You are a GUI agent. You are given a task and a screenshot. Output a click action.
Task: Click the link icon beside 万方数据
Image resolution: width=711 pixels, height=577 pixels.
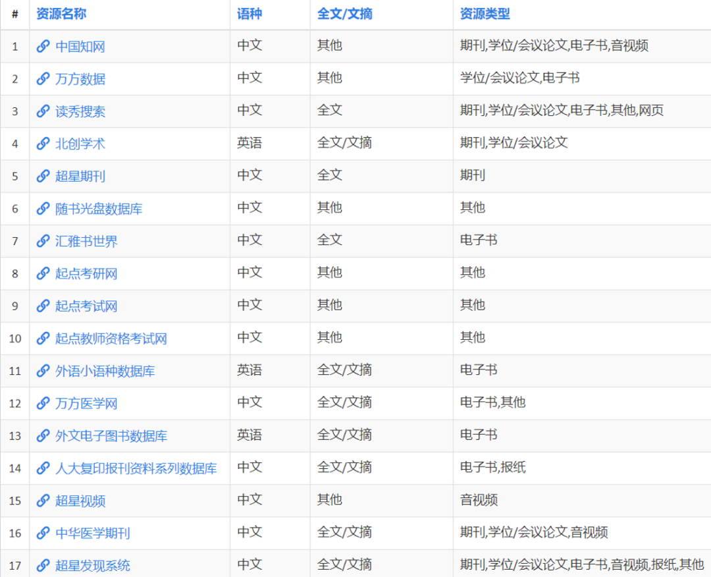click(x=43, y=78)
